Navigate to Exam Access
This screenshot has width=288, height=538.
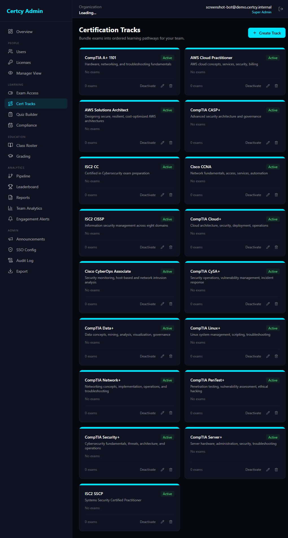point(36,93)
